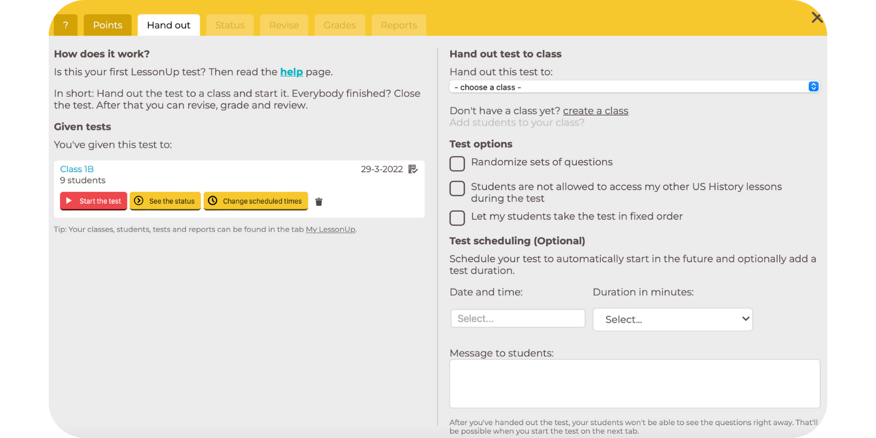Follow the help page link
876x438 pixels.
[x=291, y=72]
